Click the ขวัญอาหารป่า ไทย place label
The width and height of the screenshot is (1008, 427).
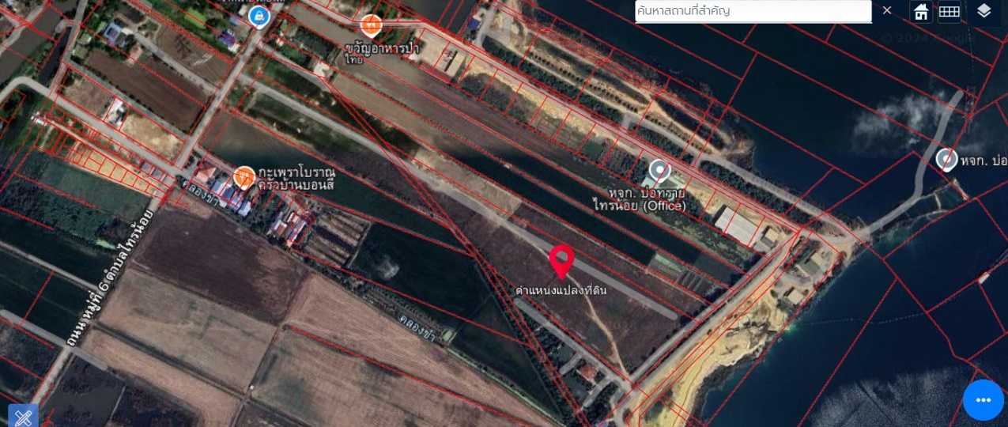(x=380, y=52)
